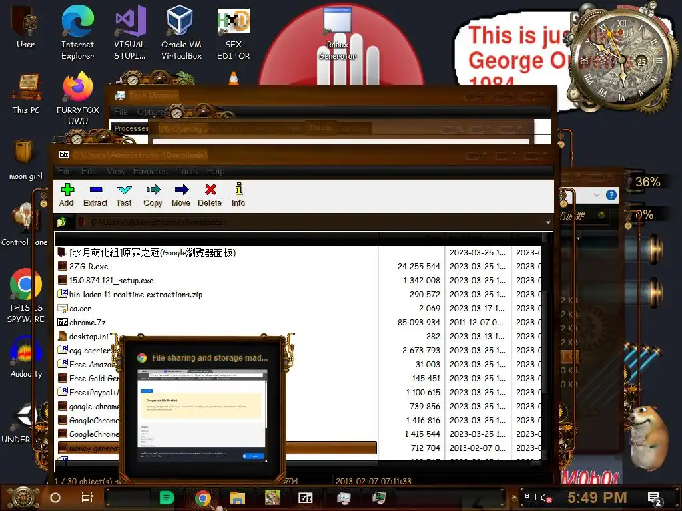
Task: Open the Edit menu in 7-Zip
Action: [89, 171]
